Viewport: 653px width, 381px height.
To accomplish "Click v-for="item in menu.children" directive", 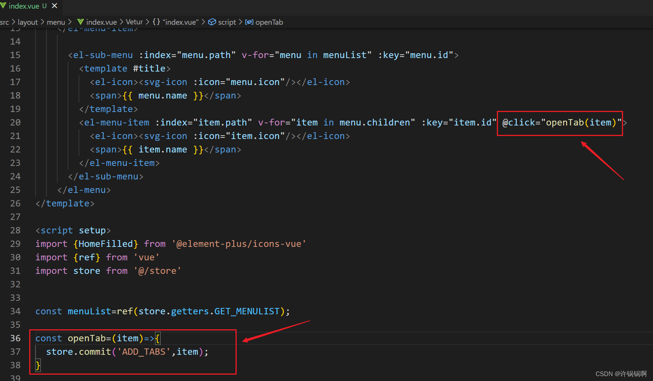I will pos(337,123).
